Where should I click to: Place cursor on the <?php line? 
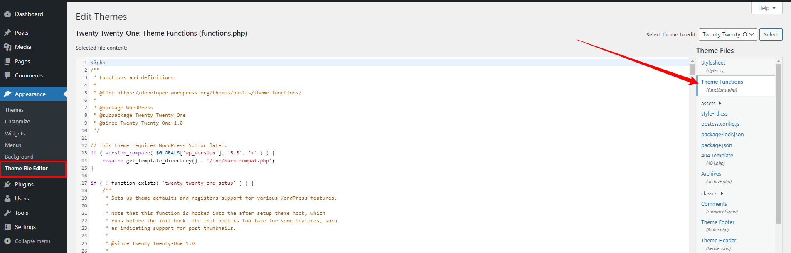pyautogui.click(x=98, y=63)
